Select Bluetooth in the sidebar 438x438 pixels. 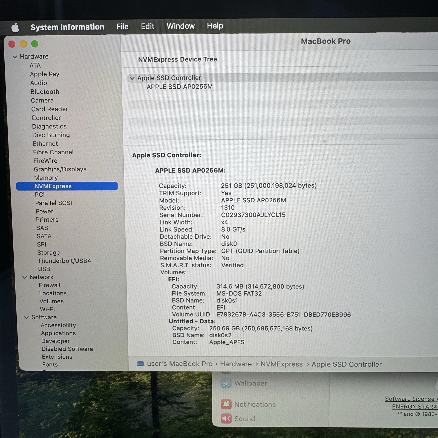(x=45, y=92)
